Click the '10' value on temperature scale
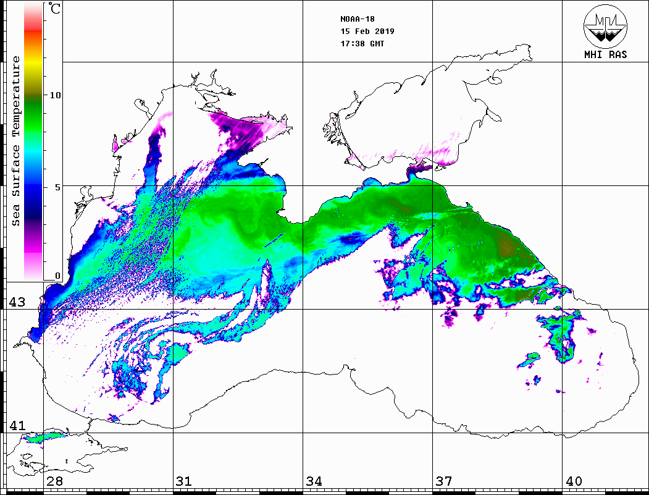Image resolution: width=649 pixels, height=495 pixels. click(x=55, y=95)
